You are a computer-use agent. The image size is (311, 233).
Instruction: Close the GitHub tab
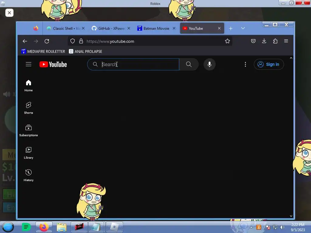tap(129, 28)
